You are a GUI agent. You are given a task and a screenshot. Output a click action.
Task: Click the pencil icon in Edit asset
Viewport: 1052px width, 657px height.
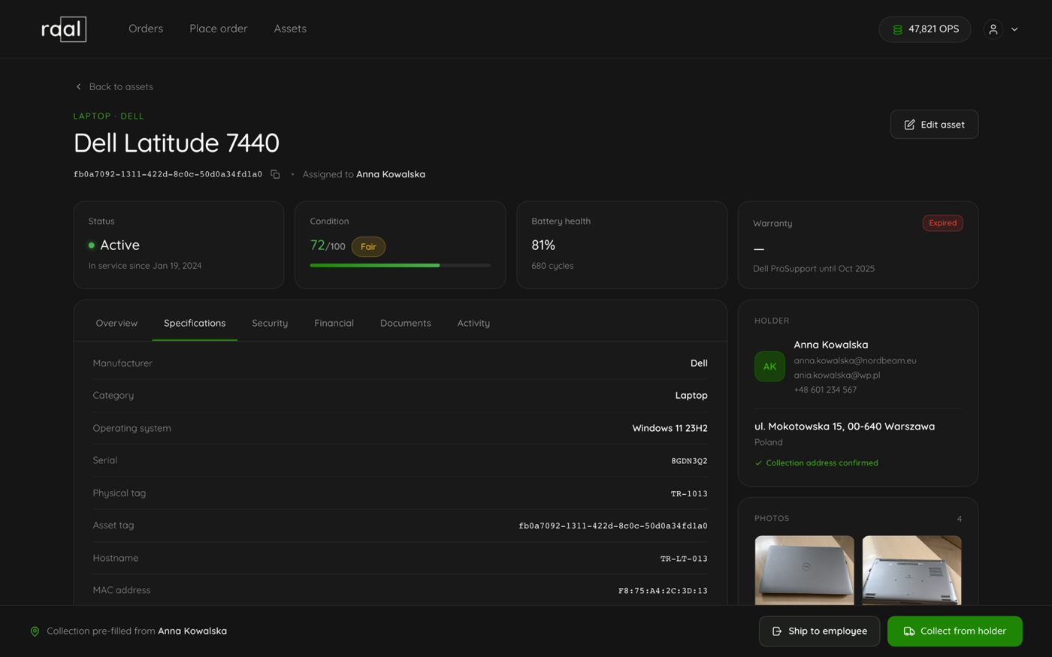click(909, 125)
